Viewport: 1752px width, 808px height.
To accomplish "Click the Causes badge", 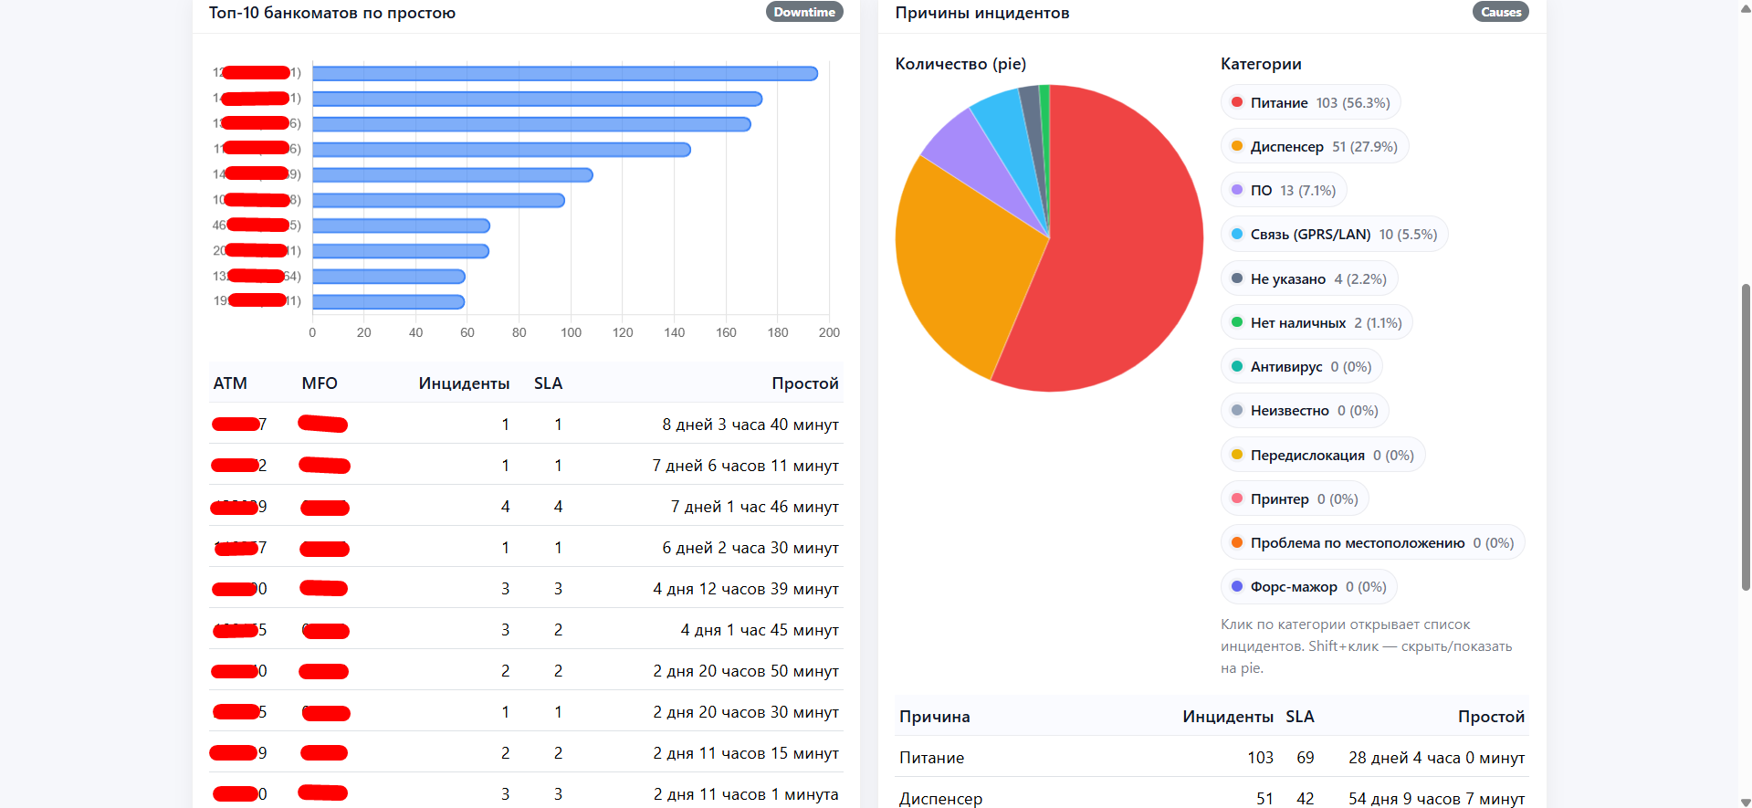I will click(x=1500, y=12).
